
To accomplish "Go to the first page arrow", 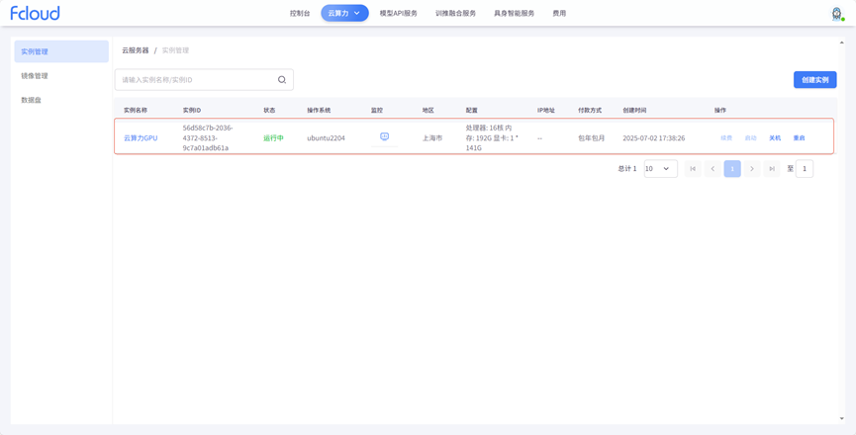I will (x=693, y=169).
